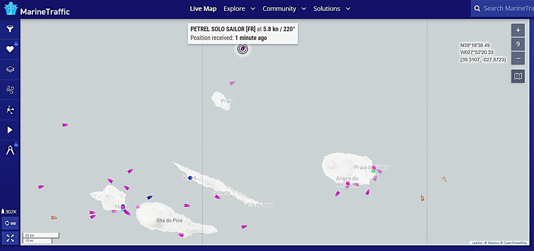
Task: Click the MarineTraffic logo
Action: tap(37, 9)
